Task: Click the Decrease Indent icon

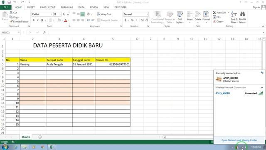Action: (89, 20)
